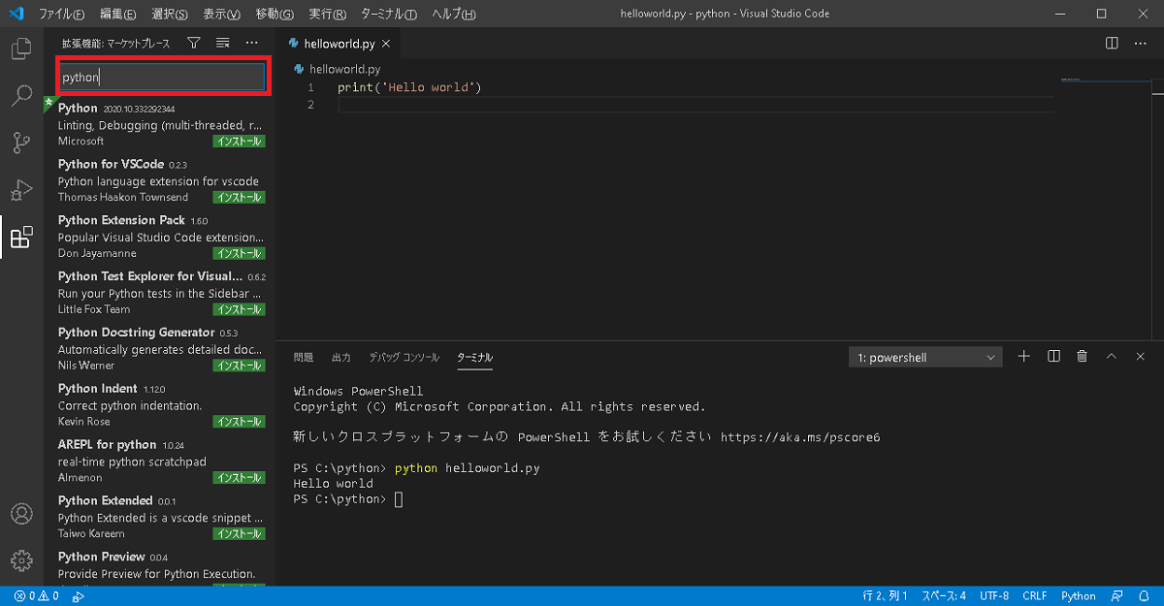Open the '1: powershell' terminal selector dropdown

[923, 356]
